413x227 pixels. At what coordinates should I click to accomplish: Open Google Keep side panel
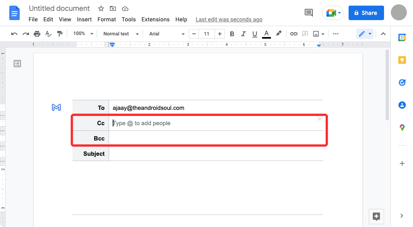tap(402, 60)
